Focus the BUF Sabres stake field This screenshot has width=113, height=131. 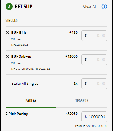click(x=94, y=60)
